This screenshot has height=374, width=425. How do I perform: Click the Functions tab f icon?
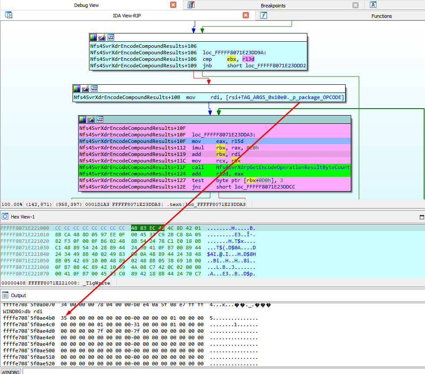click(x=264, y=16)
